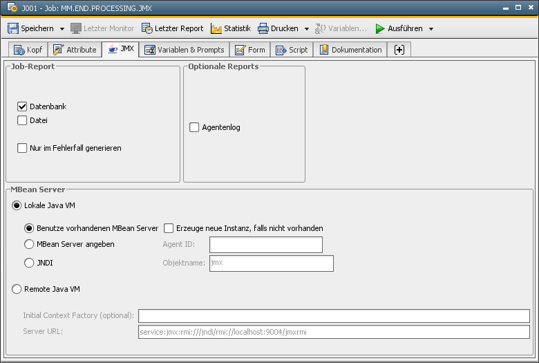Enable the Datei checkbox
This screenshot has width=539, height=363.
(x=22, y=120)
